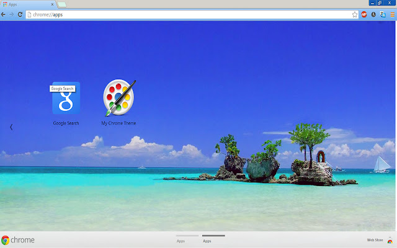Go back with the browser back arrow
Viewport: 397px width, 248px height.
pyautogui.click(x=3, y=15)
